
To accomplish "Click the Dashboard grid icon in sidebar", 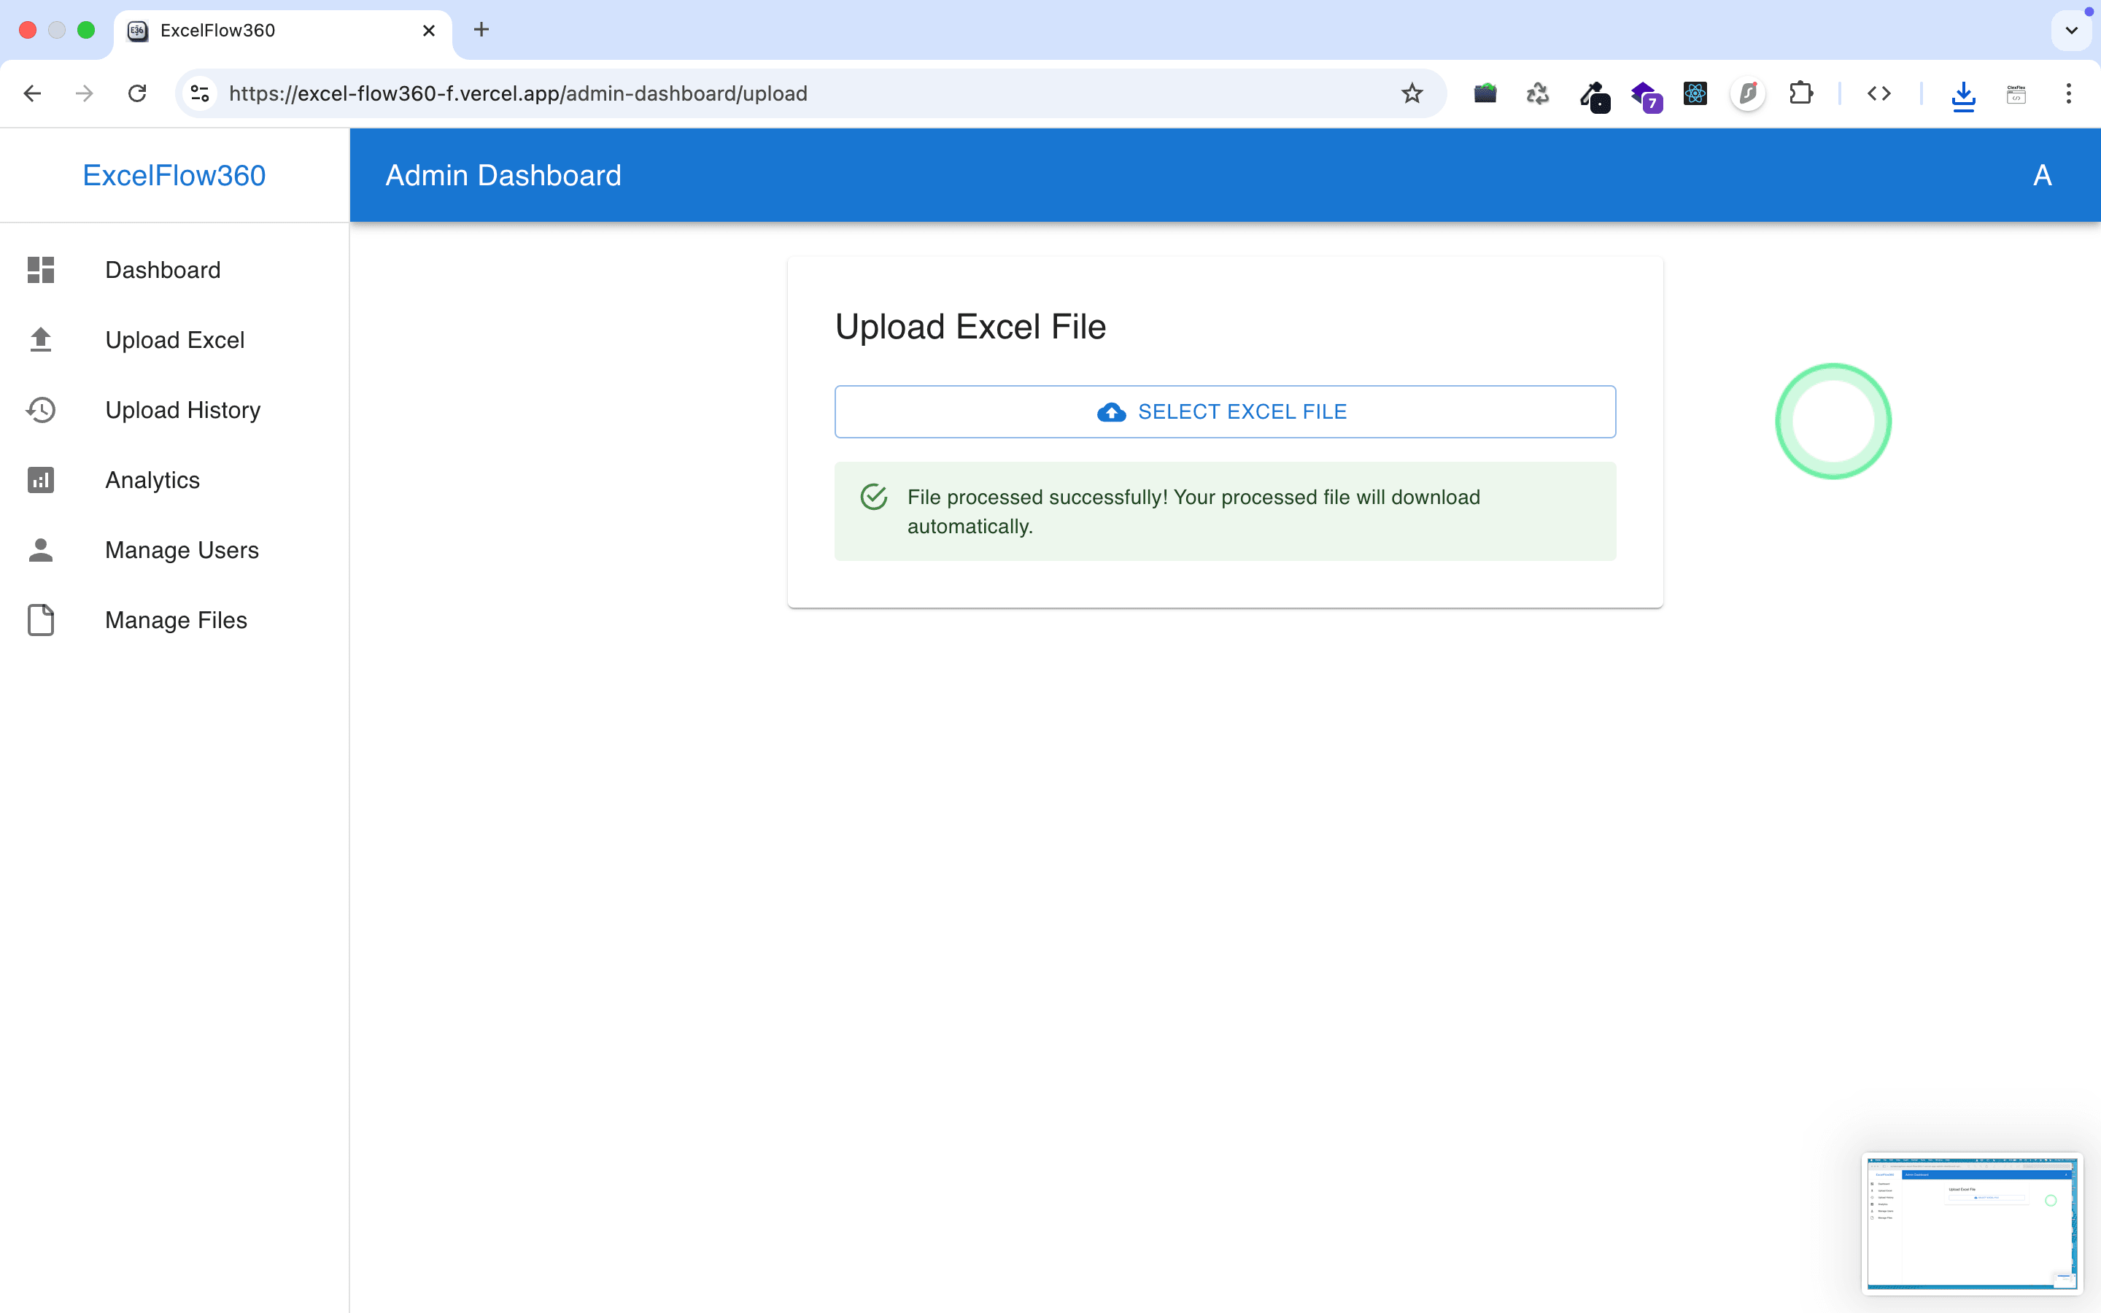I will point(41,270).
